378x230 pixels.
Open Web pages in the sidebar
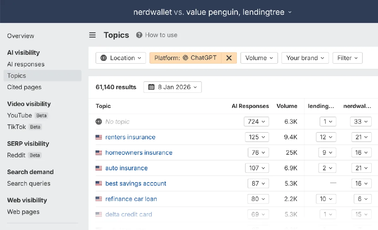[23, 212]
